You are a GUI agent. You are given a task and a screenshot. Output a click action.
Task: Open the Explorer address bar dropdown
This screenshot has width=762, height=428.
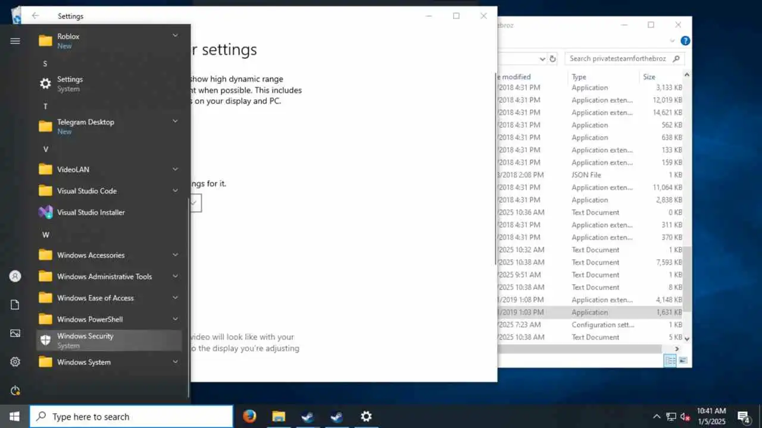[x=542, y=59]
